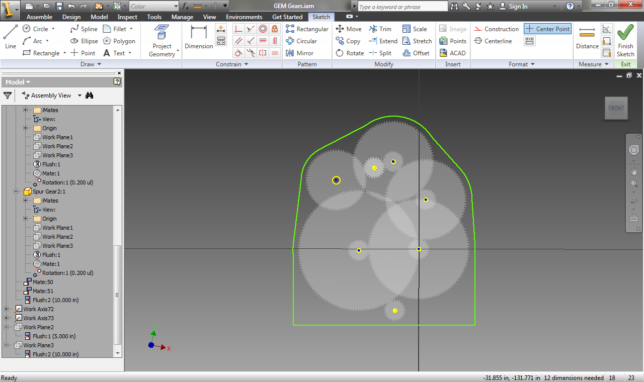644x382 pixels.
Task: Open the Environments ribbon tab
Action: [x=244, y=17]
